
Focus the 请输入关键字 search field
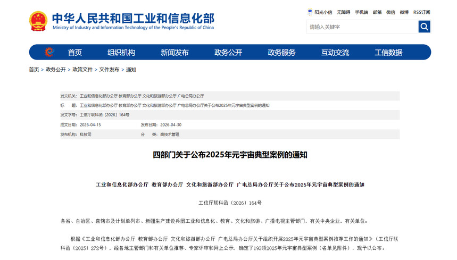click(362, 27)
